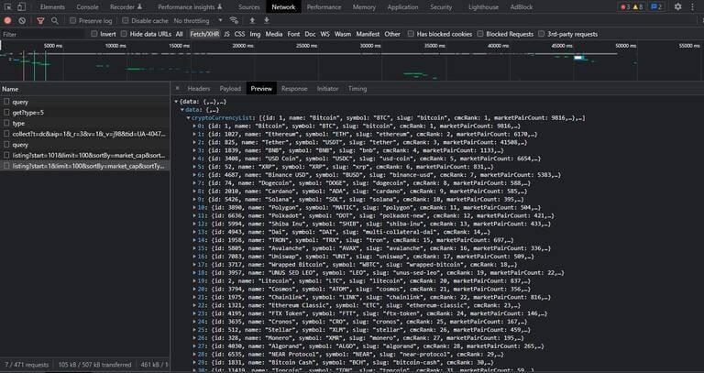Export HAR file download arrow
Image resolution: width=704 pixels, height=373 pixels.
click(x=266, y=20)
